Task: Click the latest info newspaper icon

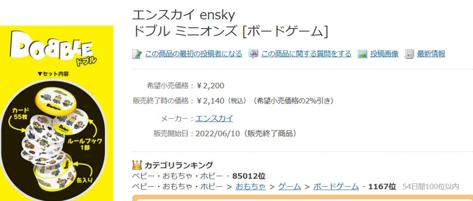Action: (409, 54)
